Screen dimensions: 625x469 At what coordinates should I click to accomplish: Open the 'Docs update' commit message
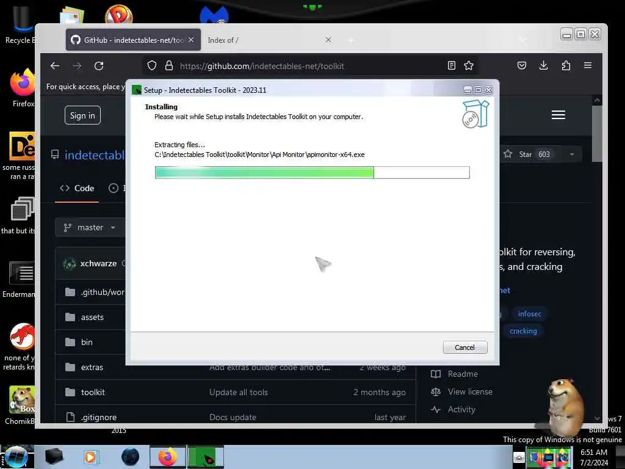tap(233, 418)
